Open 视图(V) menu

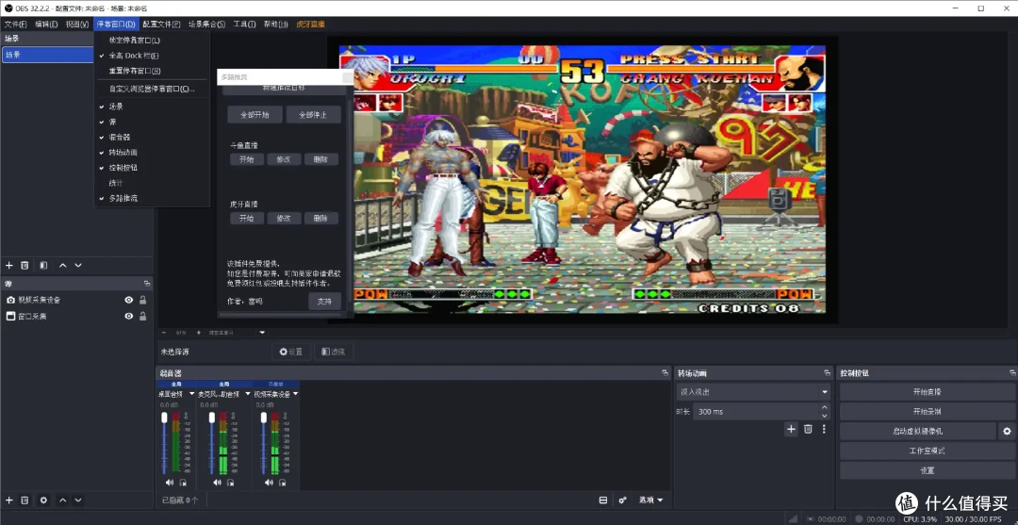pos(76,24)
